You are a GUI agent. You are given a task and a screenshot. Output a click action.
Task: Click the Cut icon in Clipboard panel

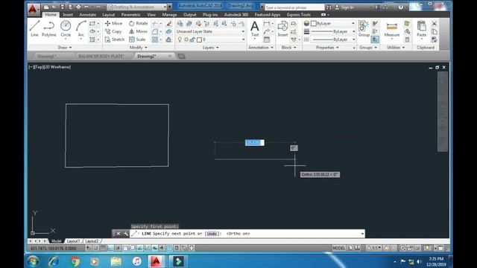point(435,23)
